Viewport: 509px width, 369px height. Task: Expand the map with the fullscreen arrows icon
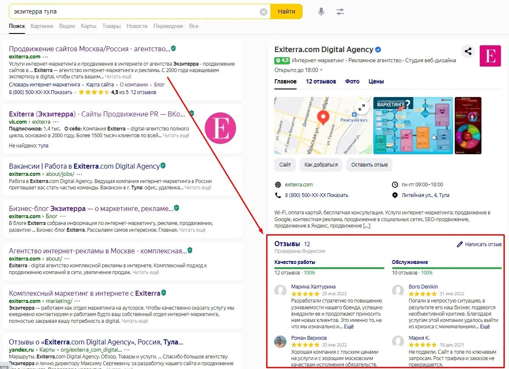coord(362,107)
